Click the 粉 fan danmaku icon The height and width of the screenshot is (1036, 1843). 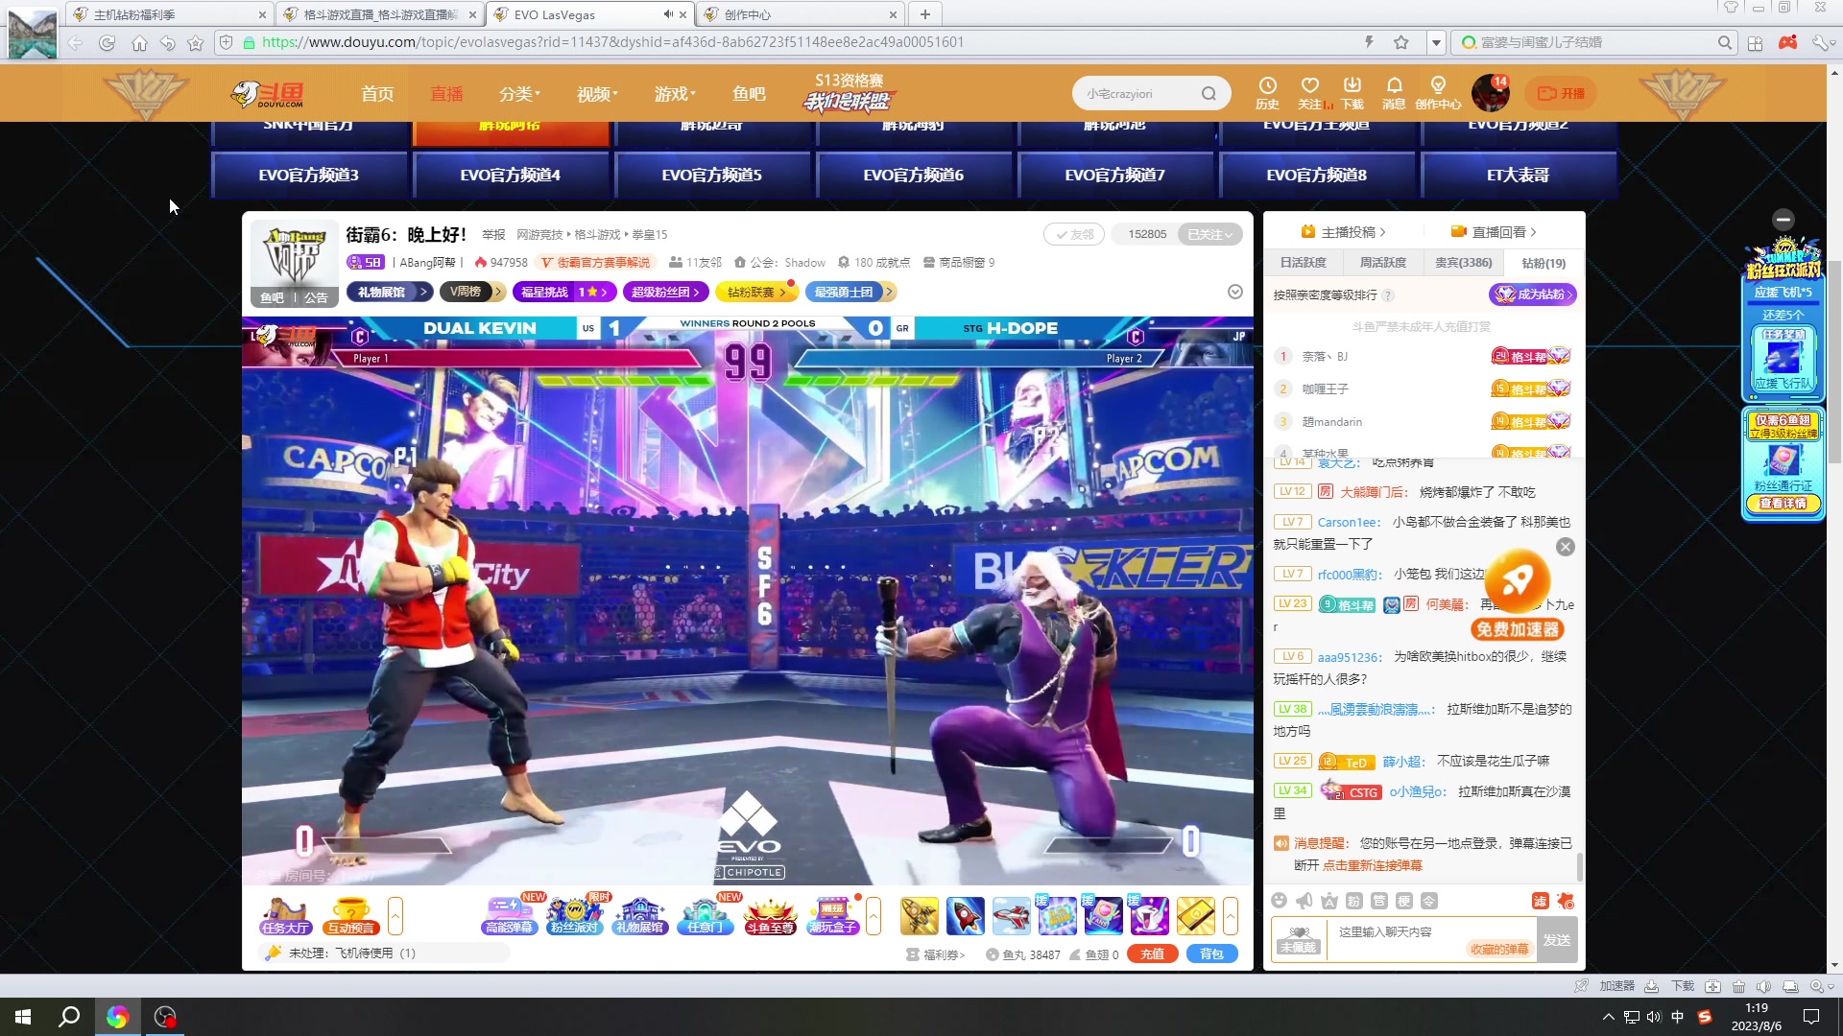(x=1353, y=901)
